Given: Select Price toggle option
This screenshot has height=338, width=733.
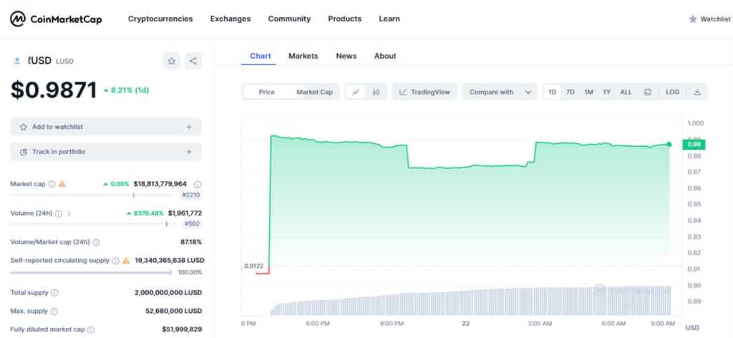Looking at the screenshot, I should (267, 92).
